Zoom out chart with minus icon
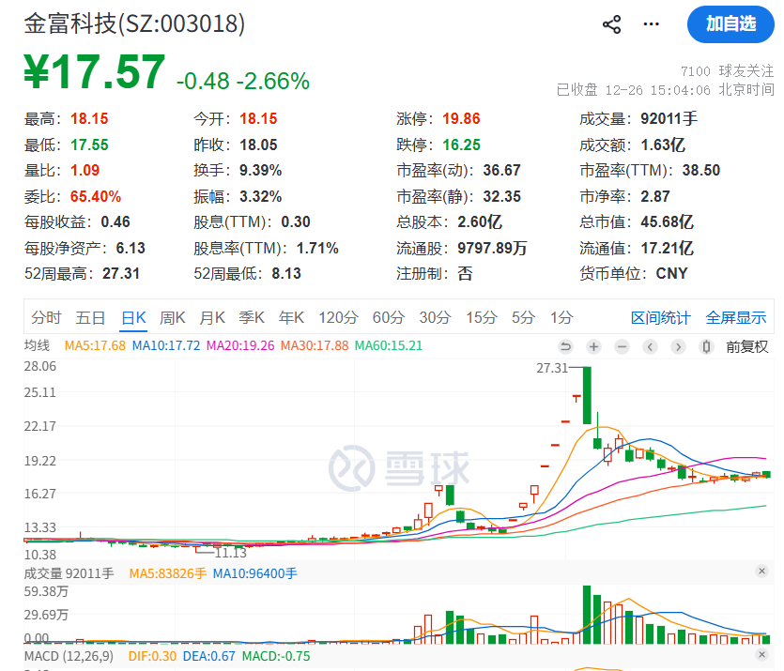 click(622, 346)
